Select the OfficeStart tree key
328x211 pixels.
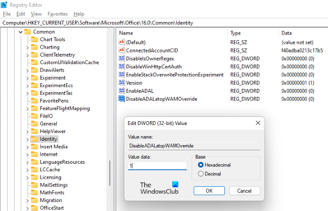(52, 208)
